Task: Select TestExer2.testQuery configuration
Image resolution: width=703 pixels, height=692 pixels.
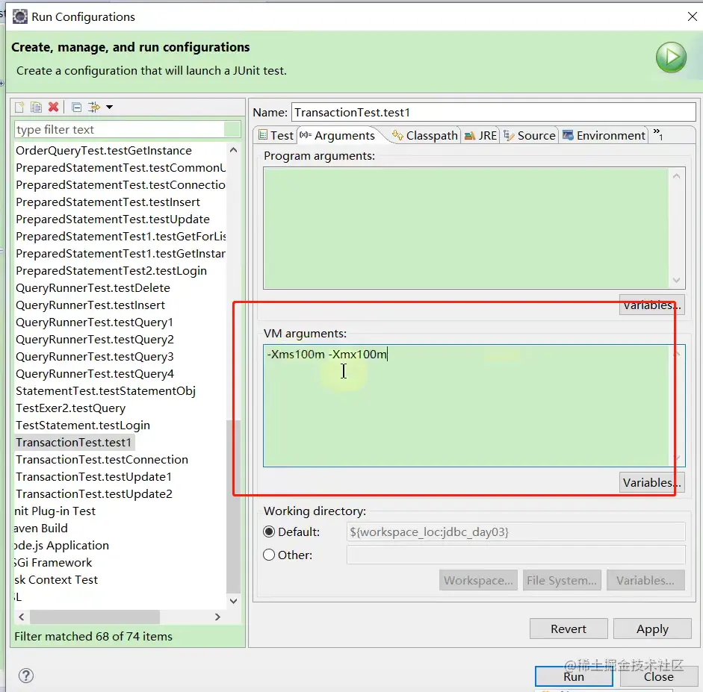Action: pos(70,408)
